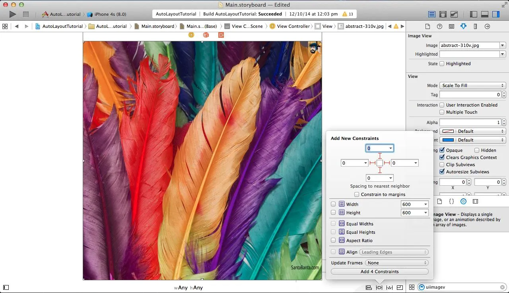Image resolution: width=509 pixels, height=293 pixels.
Task: Enable User Interaction Enabled
Action: (x=442, y=105)
